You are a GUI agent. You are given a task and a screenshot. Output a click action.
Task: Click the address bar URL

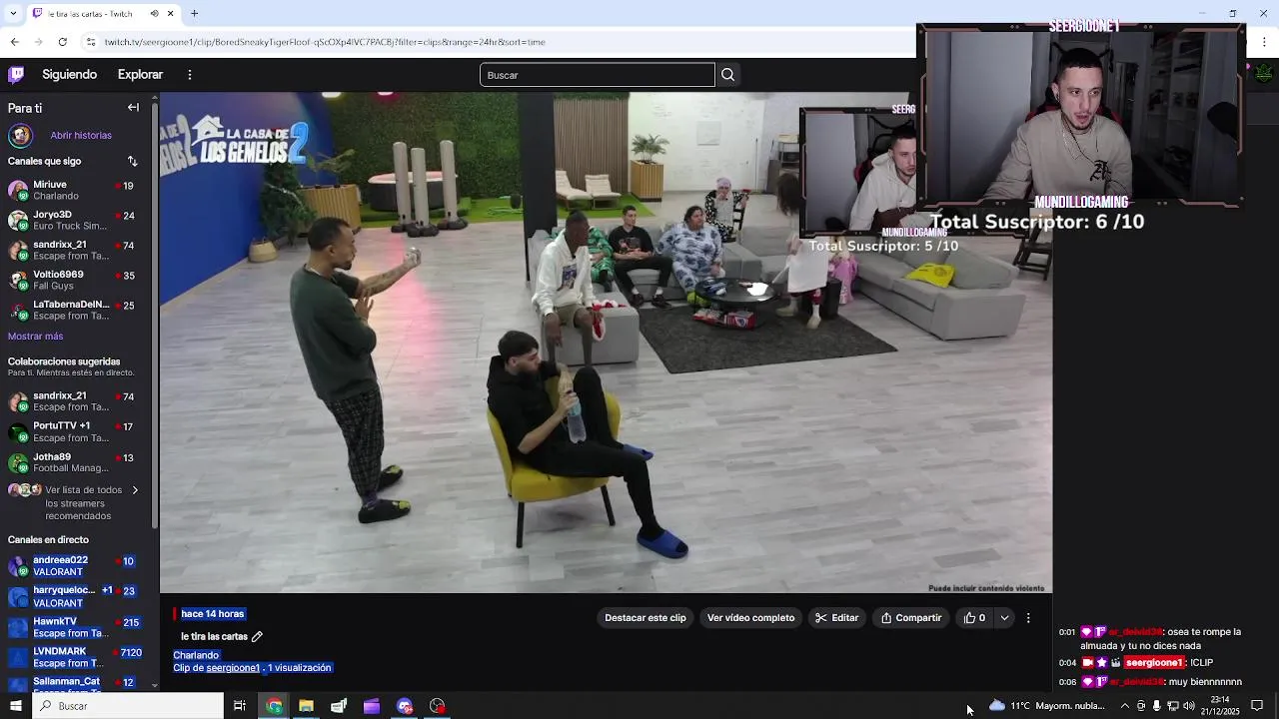[x=325, y=42]
